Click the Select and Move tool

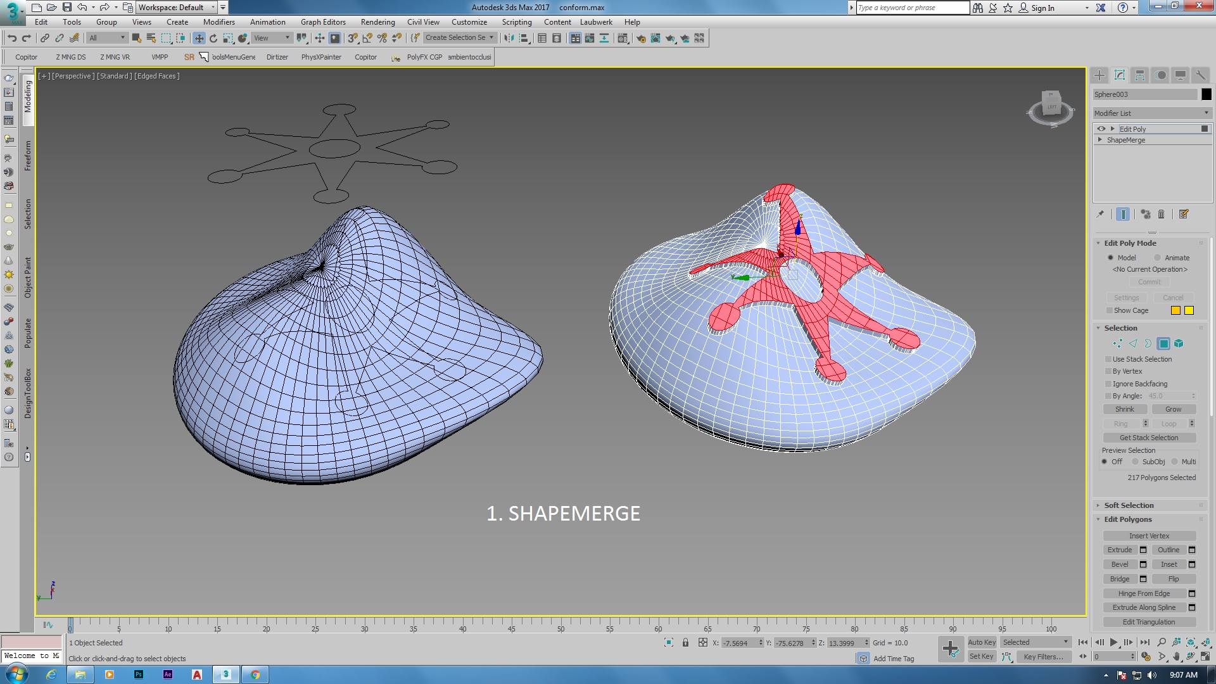click(199, 39)
